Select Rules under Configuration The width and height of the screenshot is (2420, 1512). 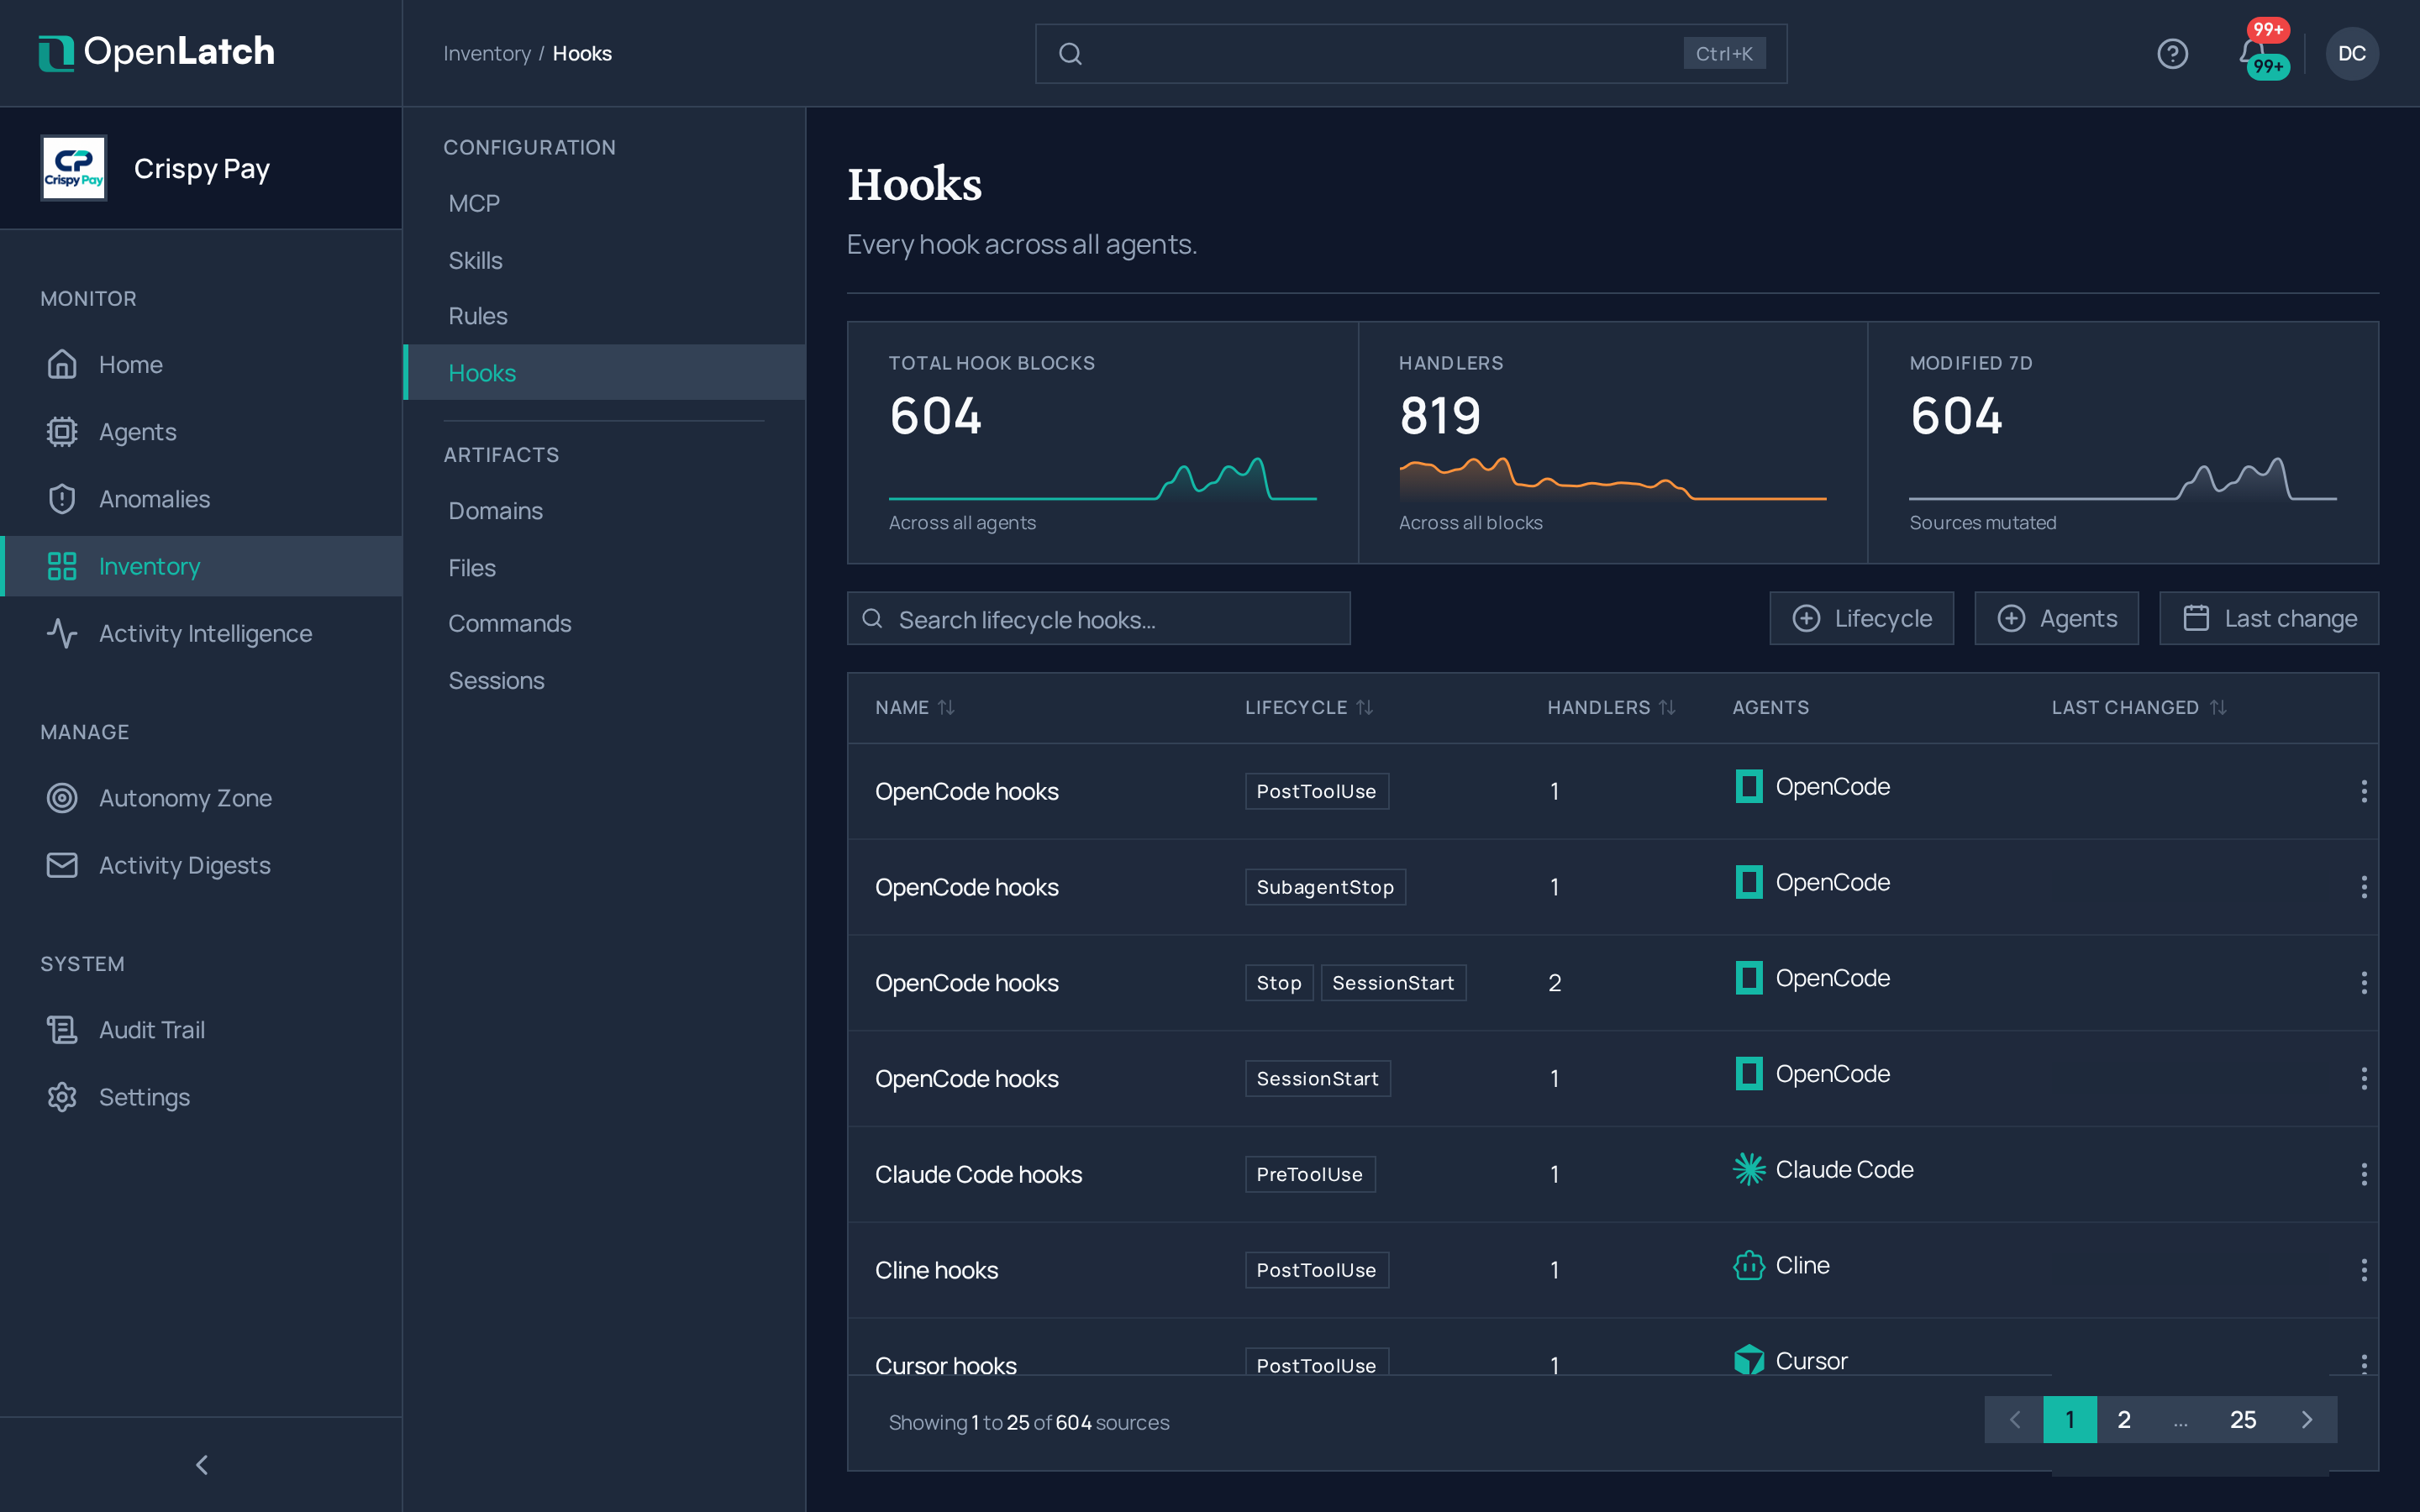tap(604, 316)
